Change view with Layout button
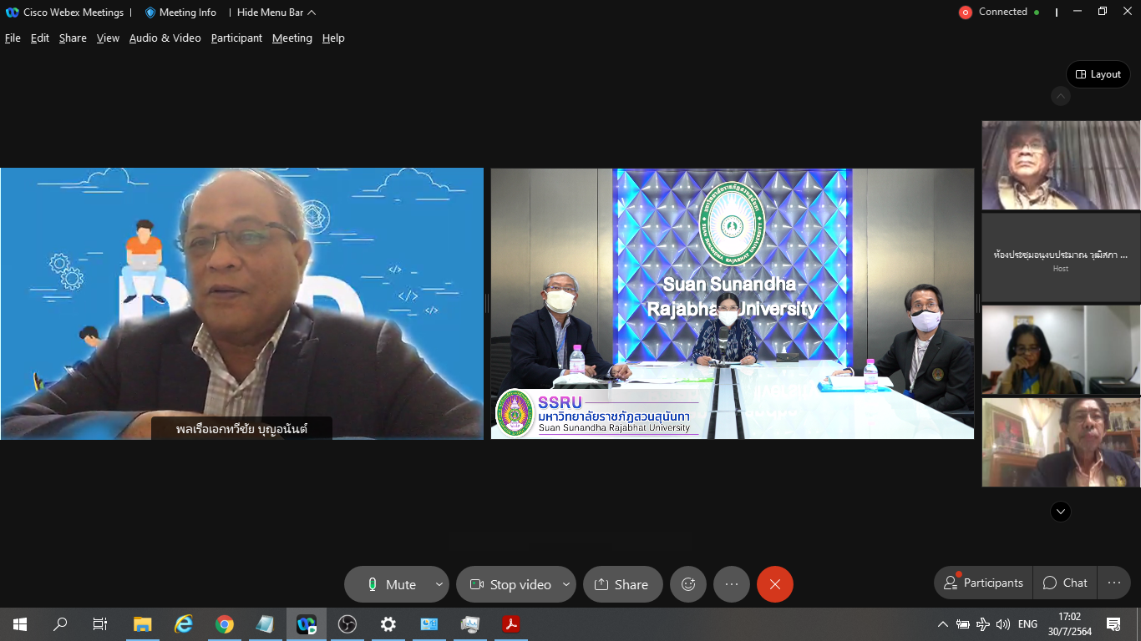The height and width of the screenshot is (641, 1141). pyautogui.click(x=1098, y=74)
